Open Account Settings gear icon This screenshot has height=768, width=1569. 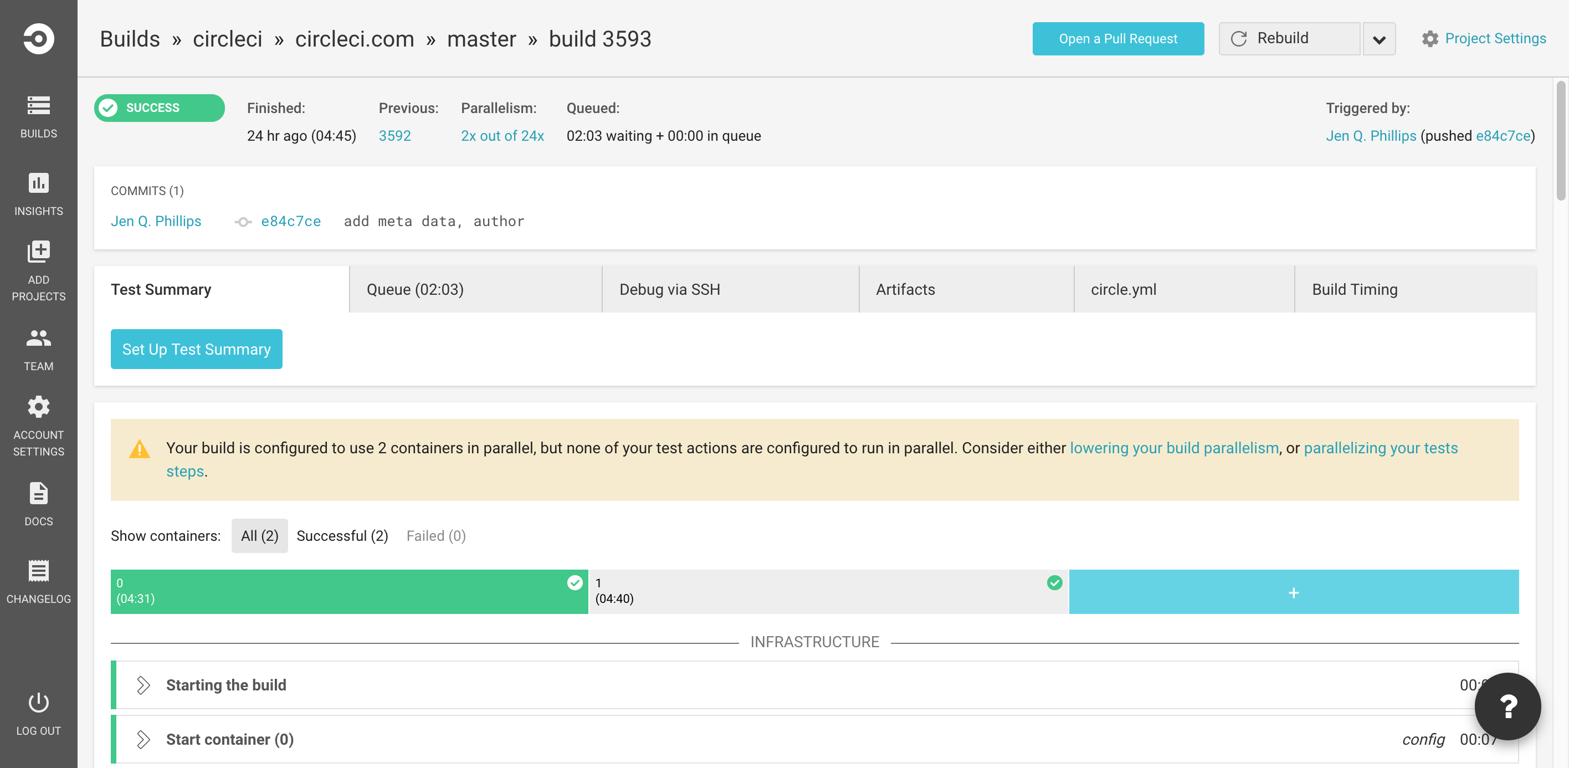[38, 407]
